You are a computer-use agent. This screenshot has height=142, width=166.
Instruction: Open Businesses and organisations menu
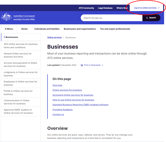(80, 29)
